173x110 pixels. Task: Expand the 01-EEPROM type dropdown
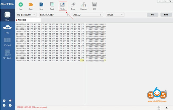click(26, 15)
